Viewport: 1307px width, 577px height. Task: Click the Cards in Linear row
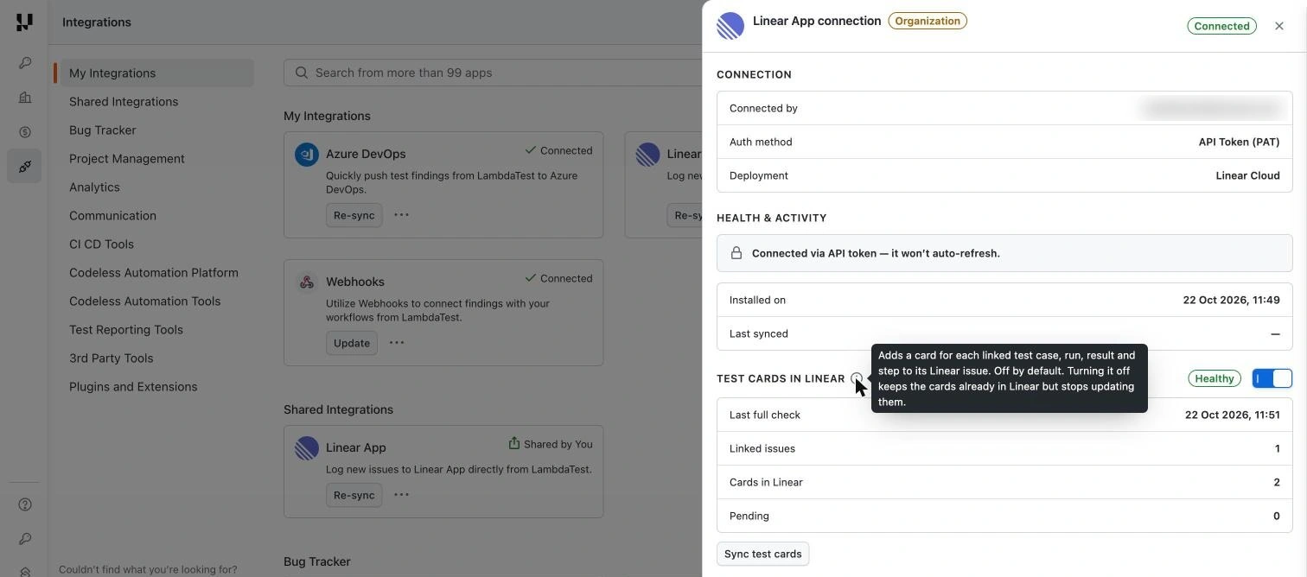[1004, 482]
